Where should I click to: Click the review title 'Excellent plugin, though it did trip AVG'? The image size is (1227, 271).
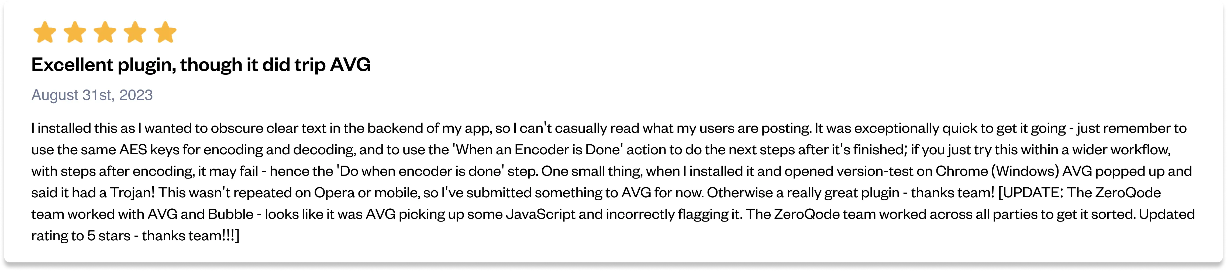pyautogui.click(x=201, y=65)
